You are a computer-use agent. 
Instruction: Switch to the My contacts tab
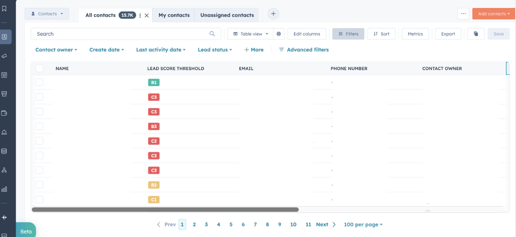(x=174, y=15)
